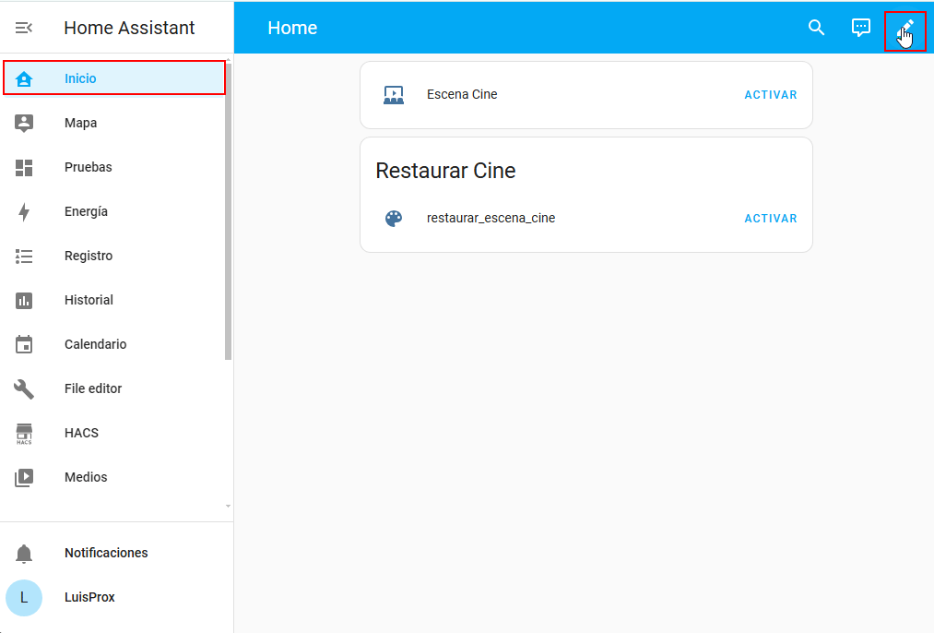934x633 pixels.
Task: Click the pencil edit dashboard icon
Action: coord(904,30)
